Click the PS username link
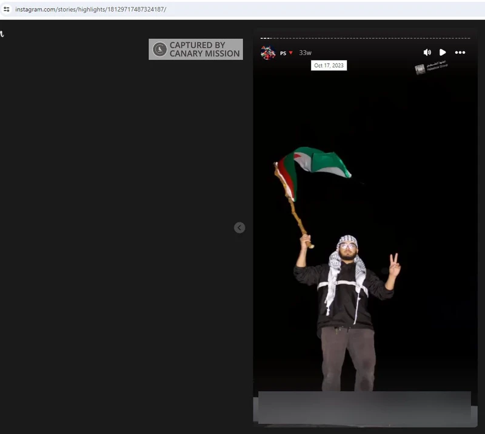 point(283,53)
